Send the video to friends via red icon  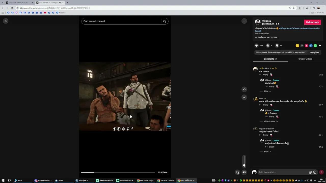tap(306, 46)
